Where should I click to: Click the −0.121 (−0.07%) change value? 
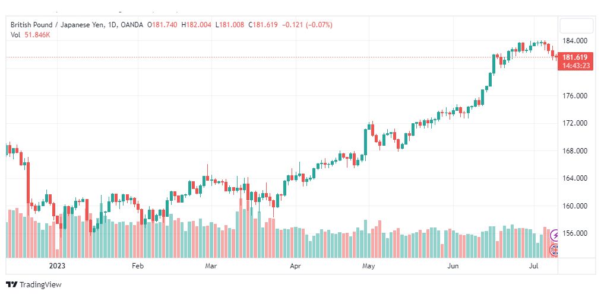(308, 25)
